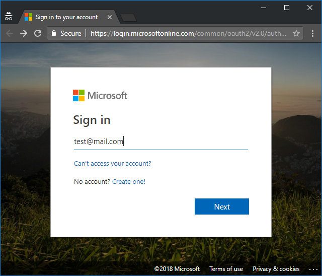Select the 'Sign in to your account' tab
The image size is (322, 276).
click(x=66, y=17)
